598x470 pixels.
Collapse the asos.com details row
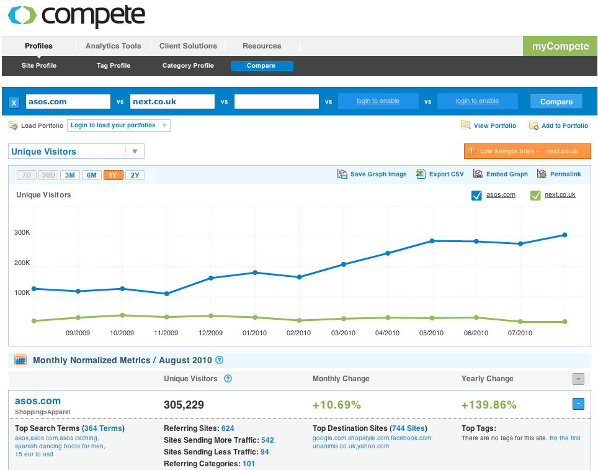point(578,404)
